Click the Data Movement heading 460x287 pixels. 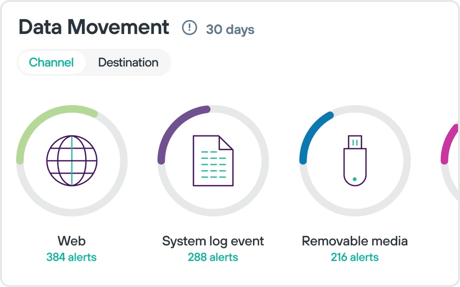[94, 27]
